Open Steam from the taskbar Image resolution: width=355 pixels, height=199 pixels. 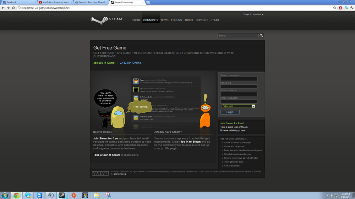tap(62, 195)
